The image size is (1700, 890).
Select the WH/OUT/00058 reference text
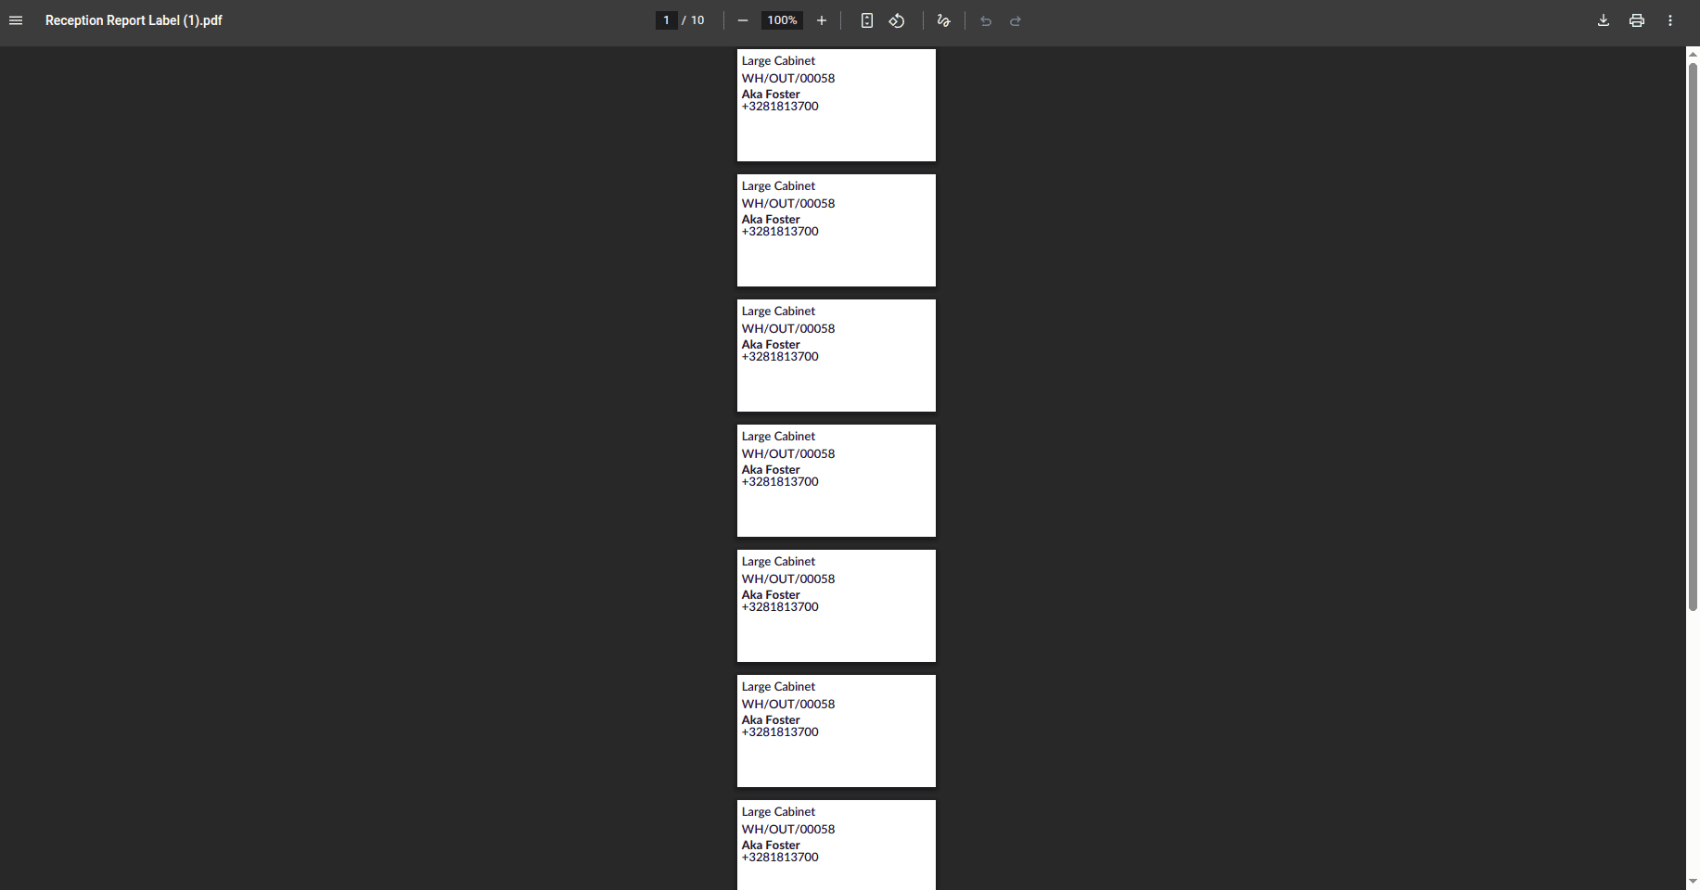[787, 78]
